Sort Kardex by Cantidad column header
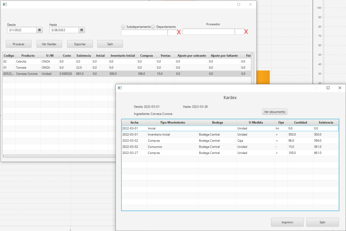This screenshot has height=231, width=346. [300, 123]
